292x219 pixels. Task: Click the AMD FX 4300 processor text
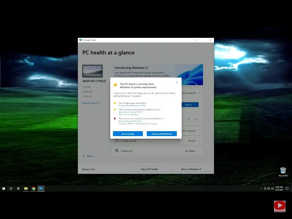pyautogui.click(x=138, y=124)
